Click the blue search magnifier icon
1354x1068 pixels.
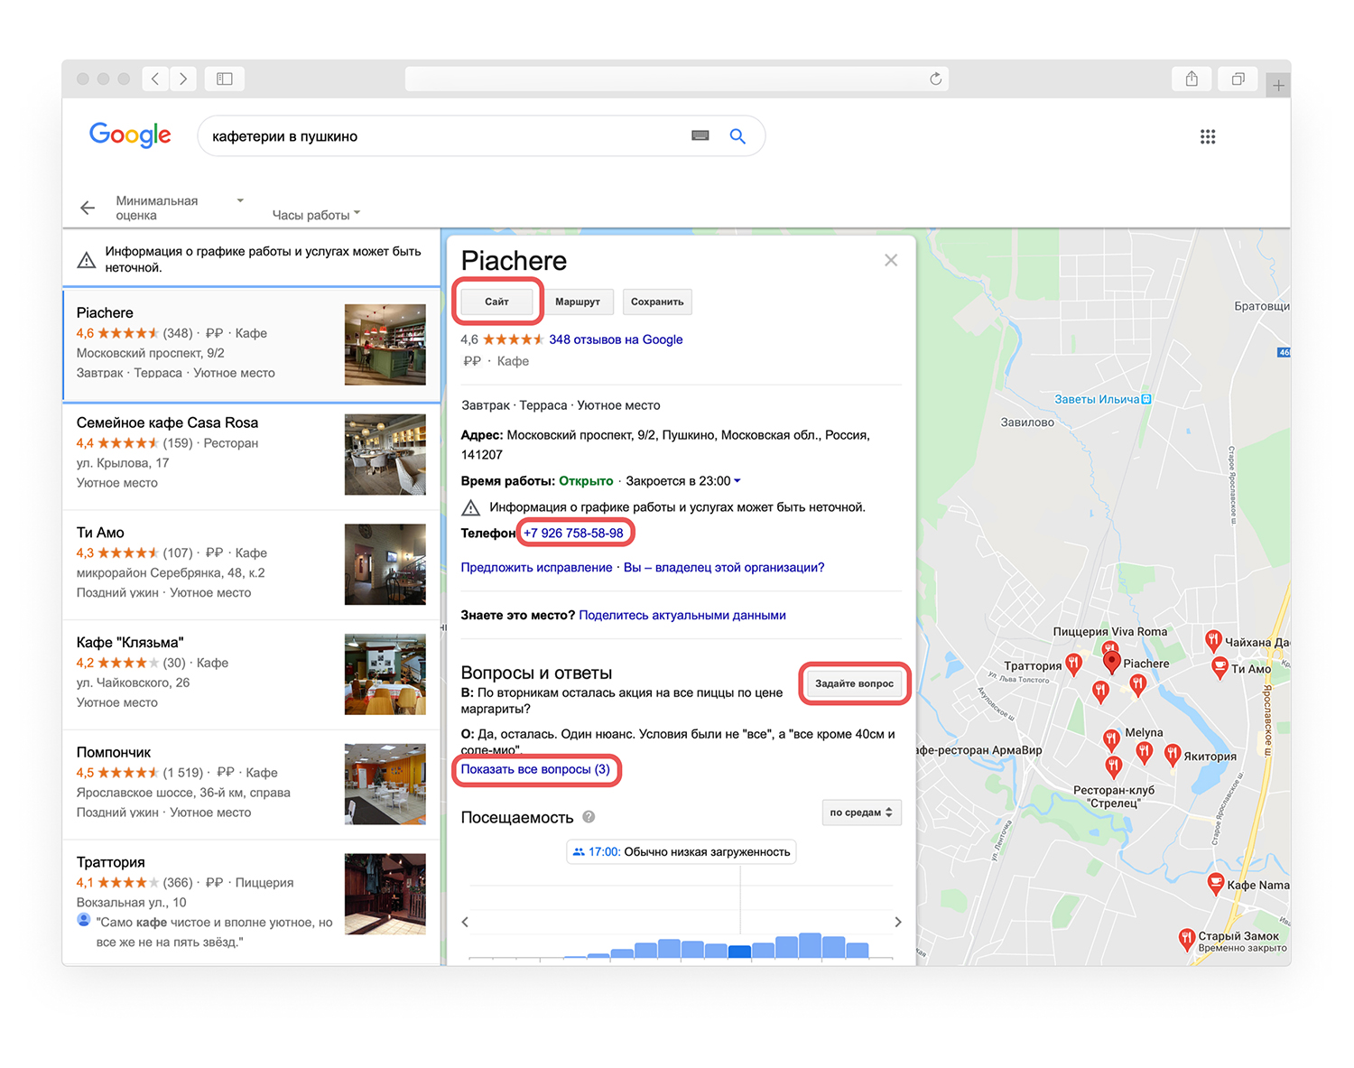coord(737,136)
